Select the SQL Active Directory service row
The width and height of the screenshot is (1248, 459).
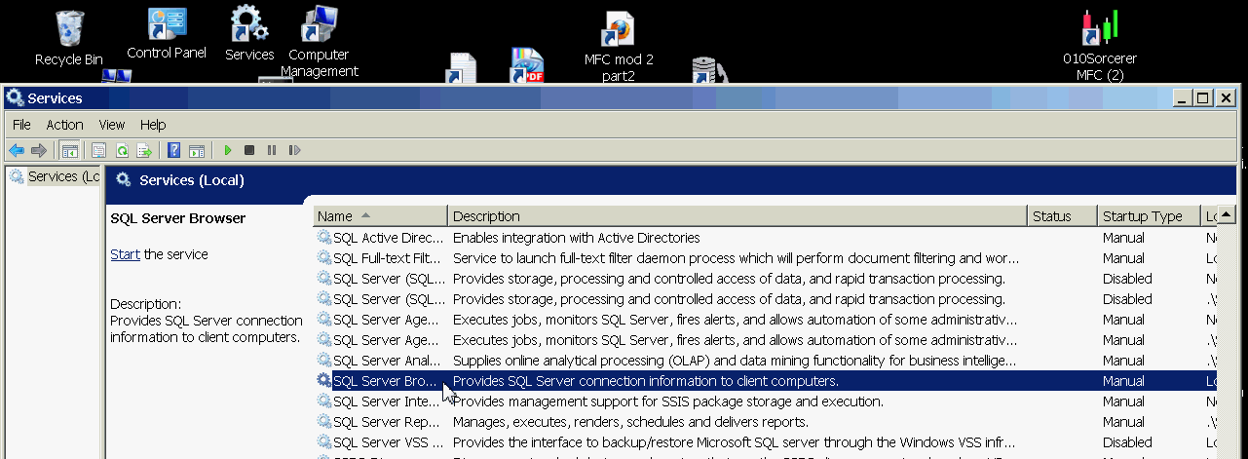point(767,238)
